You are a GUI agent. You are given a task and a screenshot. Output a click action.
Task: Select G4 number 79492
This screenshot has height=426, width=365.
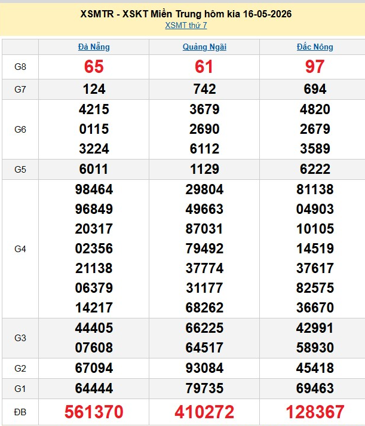204,249
